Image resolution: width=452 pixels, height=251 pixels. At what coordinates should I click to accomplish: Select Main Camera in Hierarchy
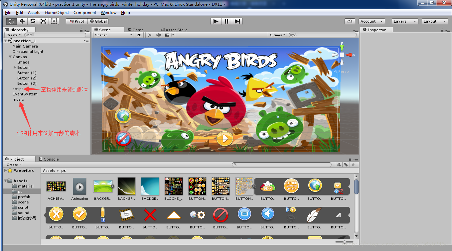[25, 46]
